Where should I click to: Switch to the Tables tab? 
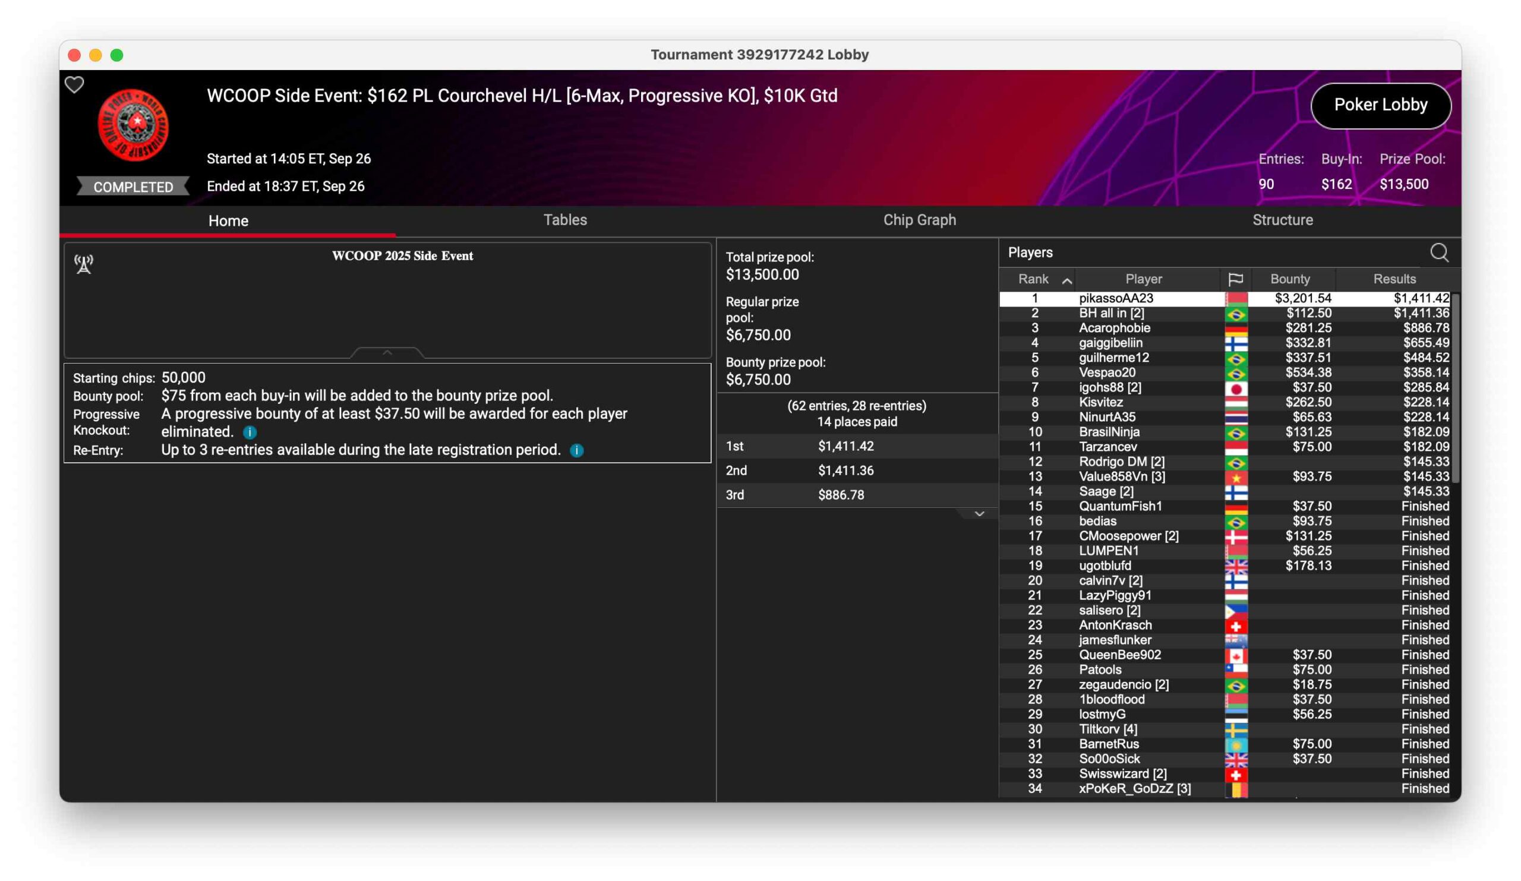[565, 220]
